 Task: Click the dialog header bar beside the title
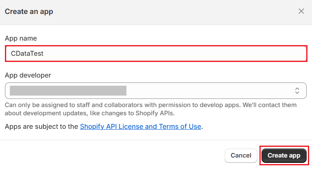pos(164,11)
